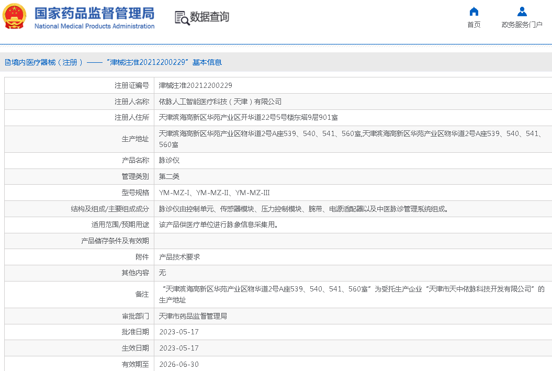Click approving department 天津市药品监督管理局
The image size is (552, 371).
point(193,317)
